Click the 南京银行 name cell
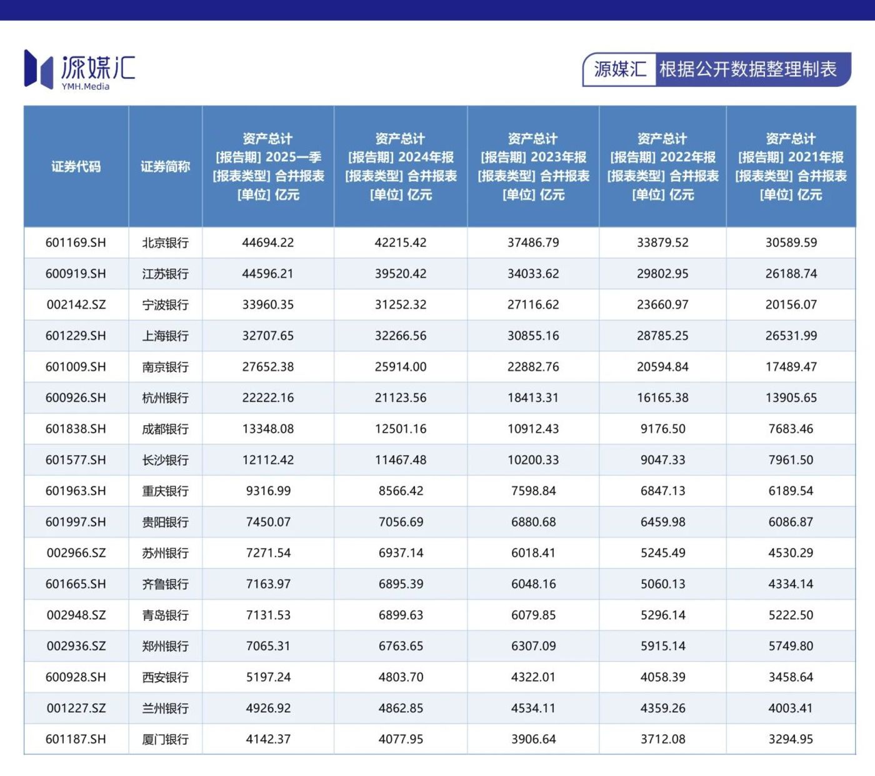 pos(165,367)
